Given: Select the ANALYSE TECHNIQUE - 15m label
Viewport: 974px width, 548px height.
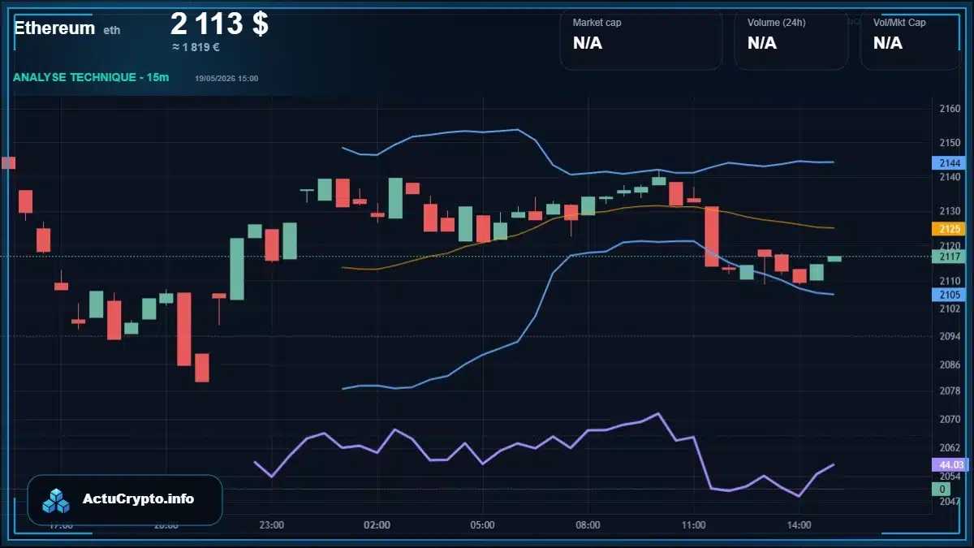Looking at the screenshot, I should [x=91, y=77].
